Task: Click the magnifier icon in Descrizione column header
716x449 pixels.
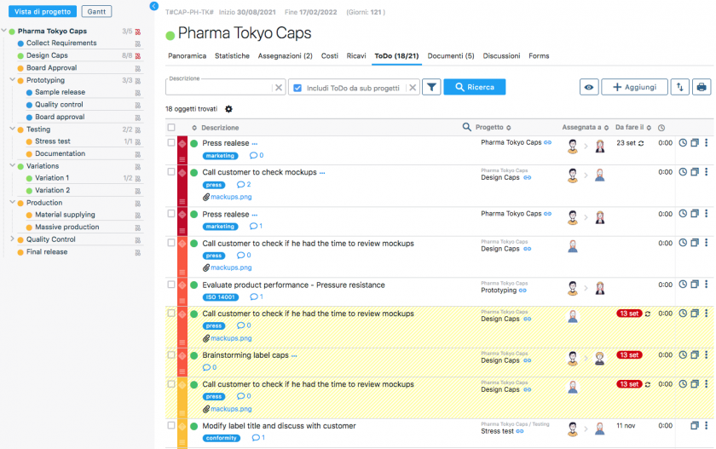Action: coord(466,128)
